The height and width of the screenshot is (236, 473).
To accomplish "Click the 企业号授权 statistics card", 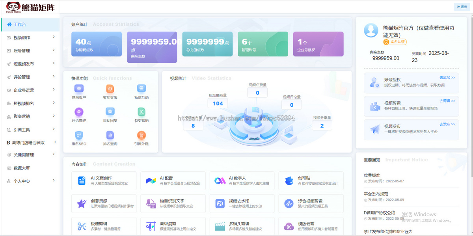I will (318, 44).
